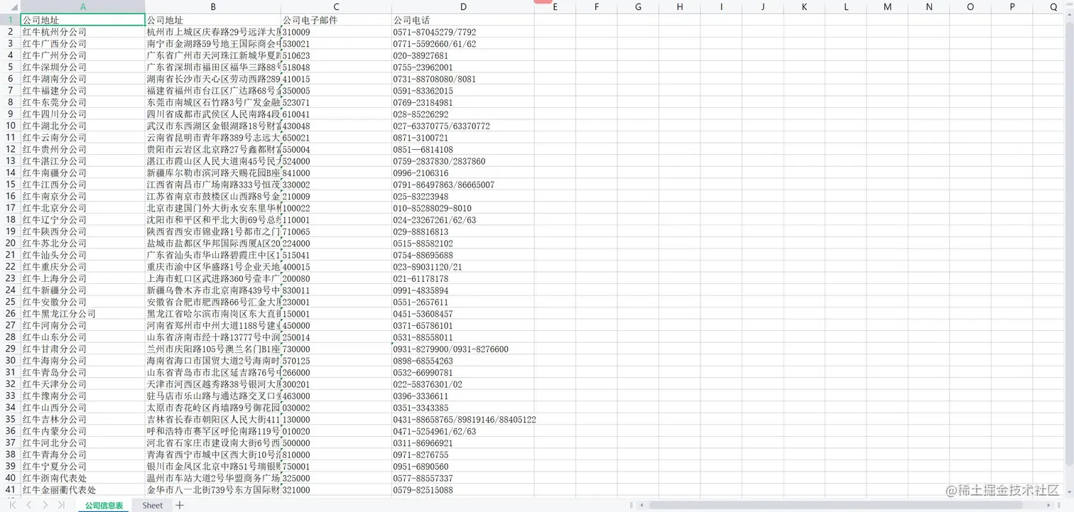Click the select-all corner box
This screenshot has height=512, width=1074.
pyautogui.click(x=10, y=6)
